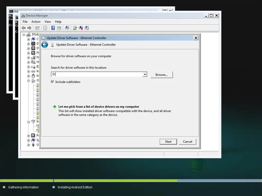Click the Update Driver Software toolbar icon
Screen dimensions: 262x196
[75, 28]
